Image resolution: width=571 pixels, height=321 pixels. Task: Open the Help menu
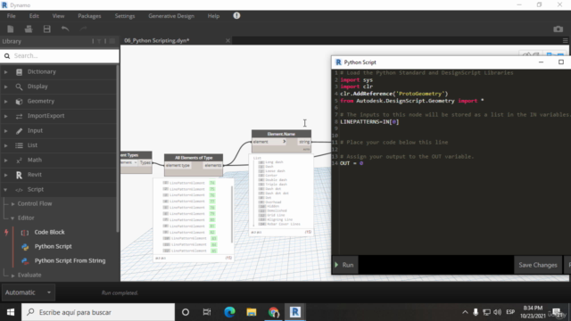(x=213, y=16)
